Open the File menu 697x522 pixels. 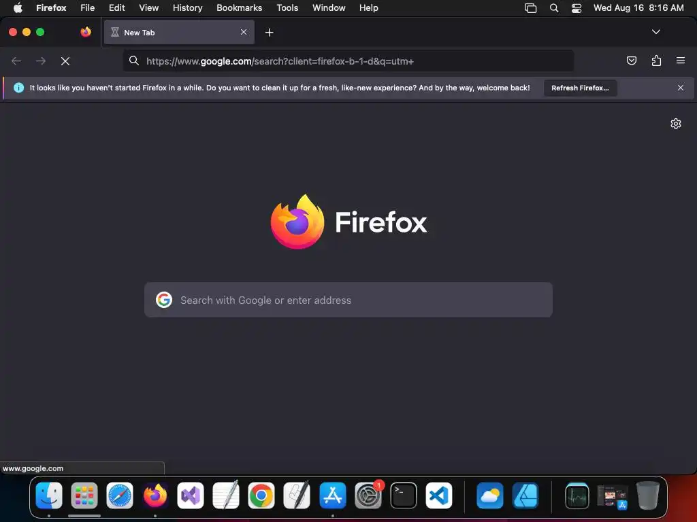point(88,8)
